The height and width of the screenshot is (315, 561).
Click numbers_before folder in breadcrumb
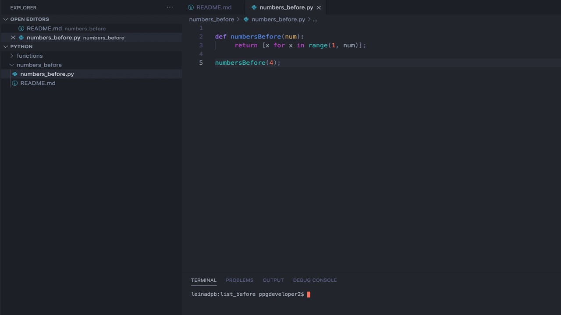(x=212, y=19)
